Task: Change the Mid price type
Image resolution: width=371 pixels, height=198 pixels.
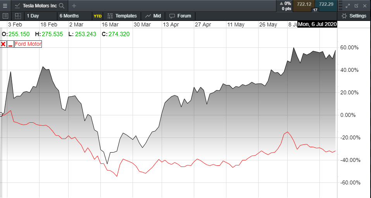Action: pos(153,16)
